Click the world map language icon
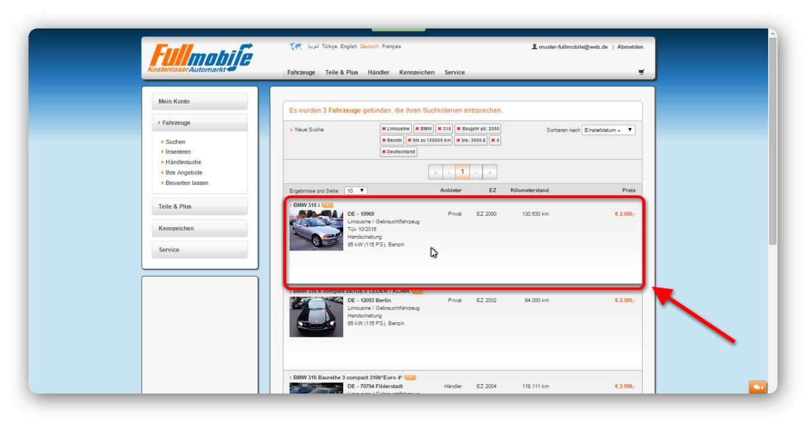Viewport: 806px width, 422px height. [x=296, y=46]
